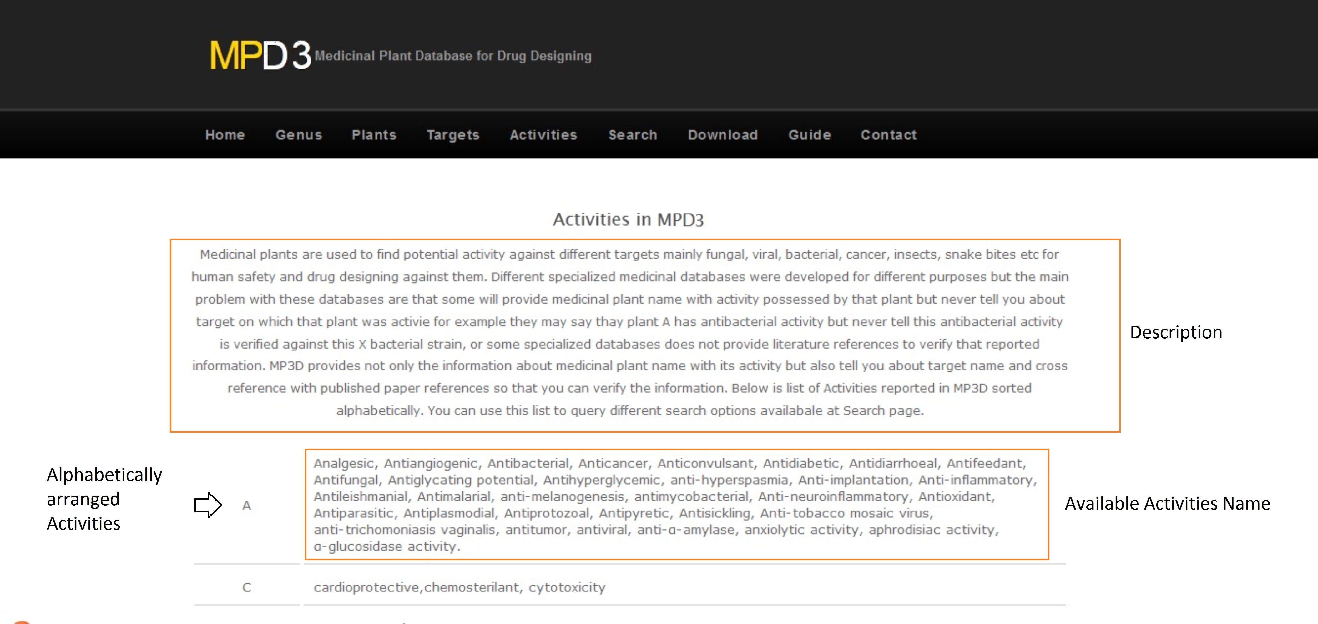Click the 'Available Activities Name' annotation label
This screenshot has width=1318, height=624.
(1167, 504)
